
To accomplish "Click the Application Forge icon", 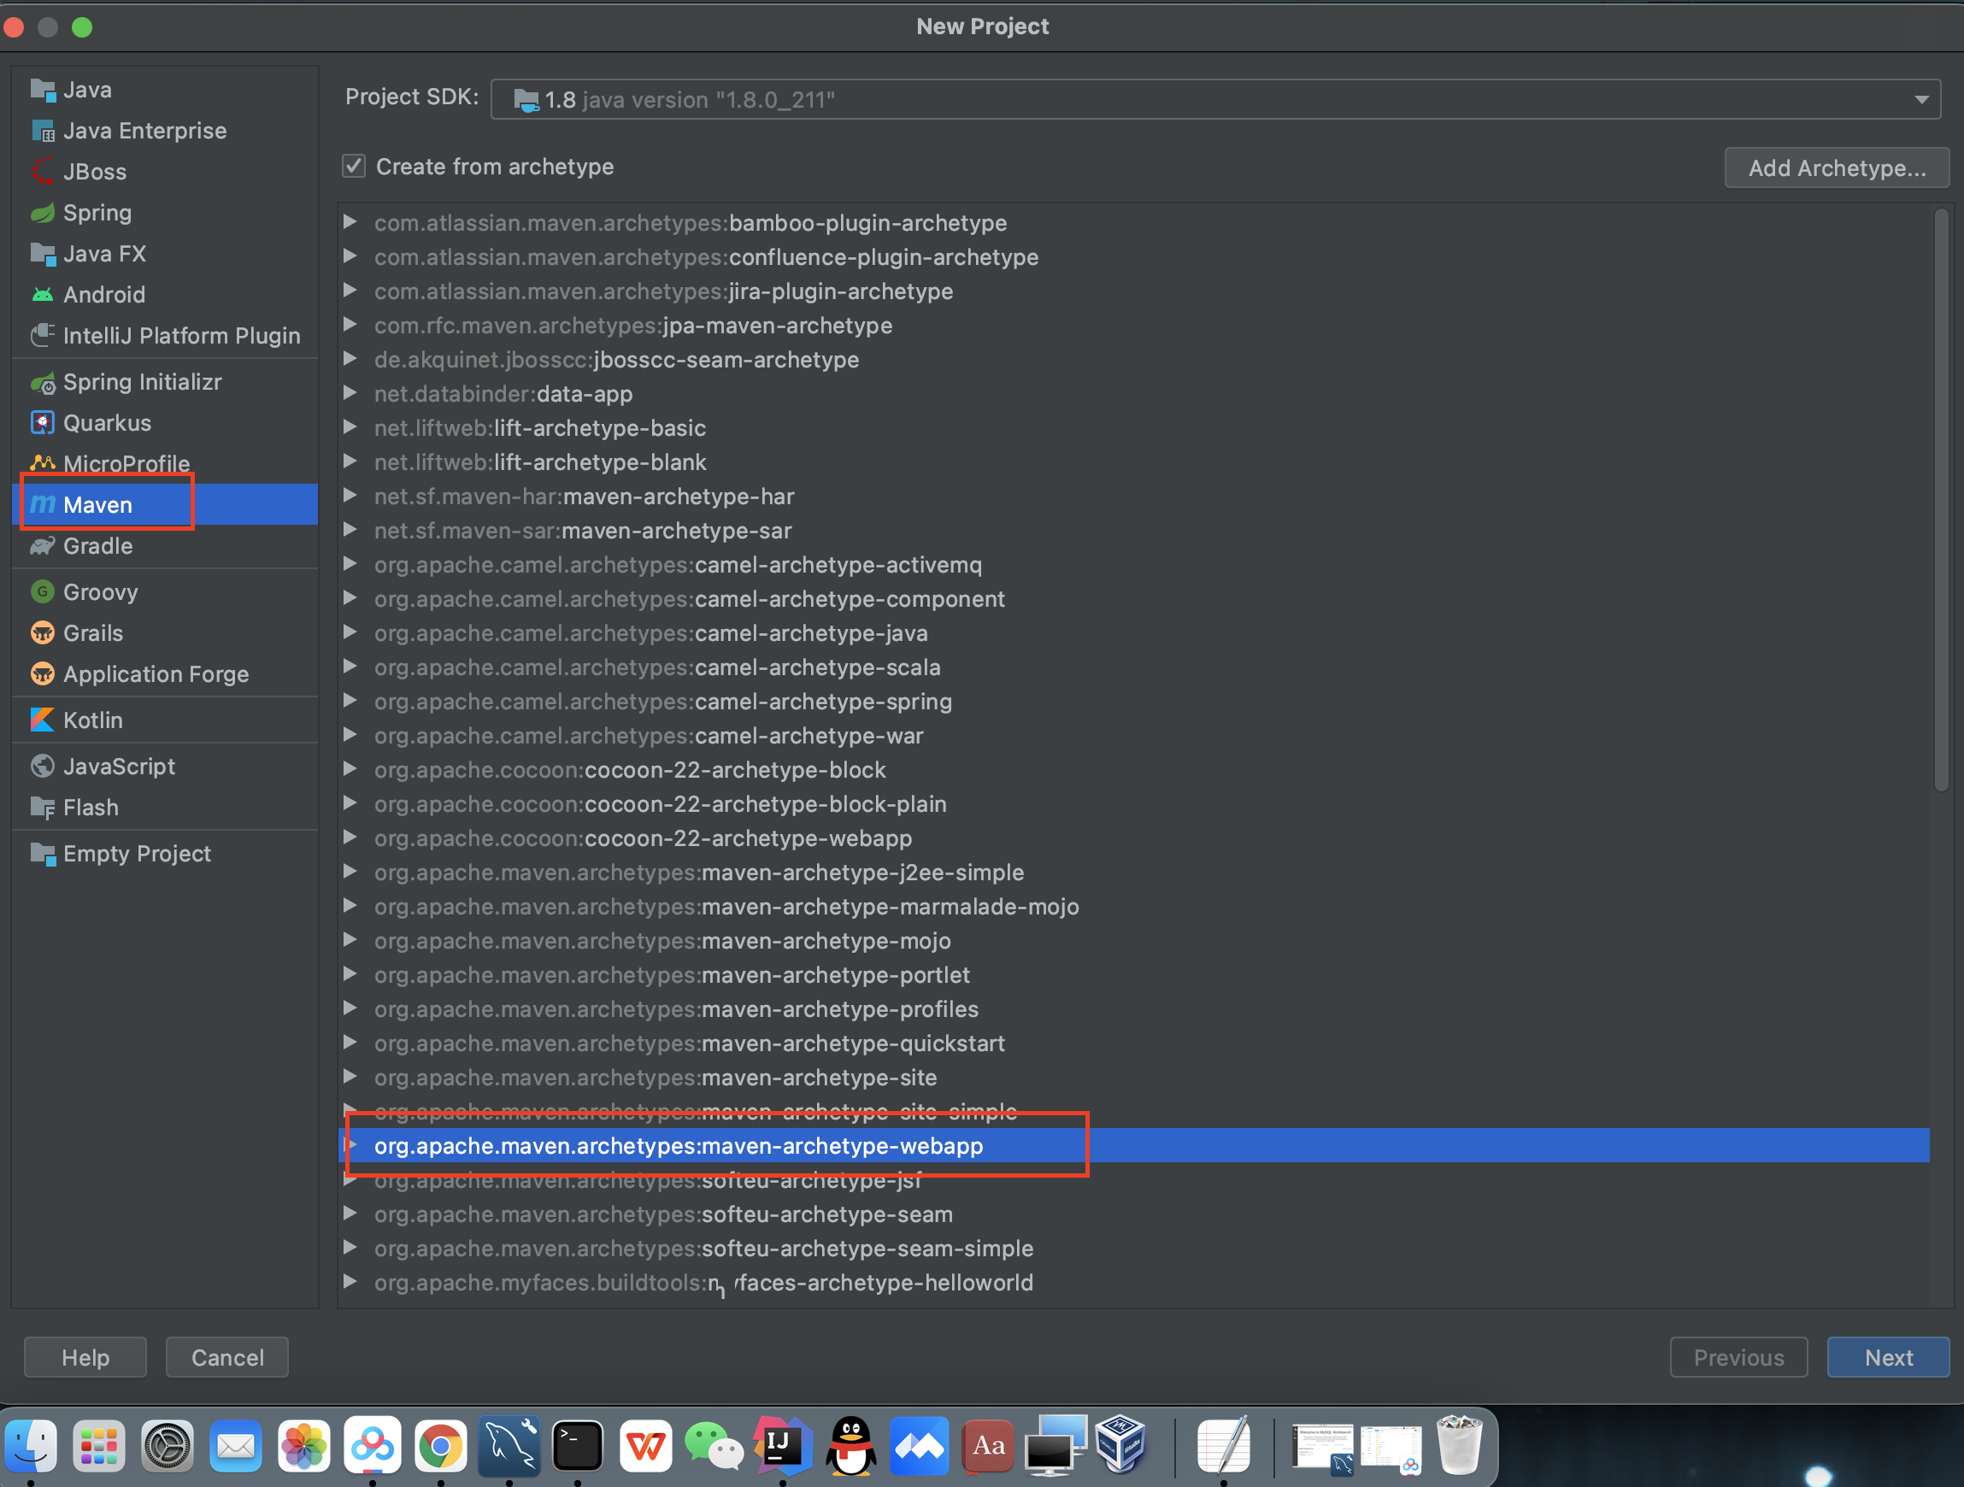I will (x=43, y=673).
